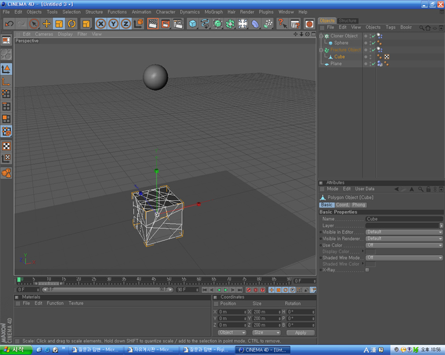Open the Render menu

[x=247, y=12]
